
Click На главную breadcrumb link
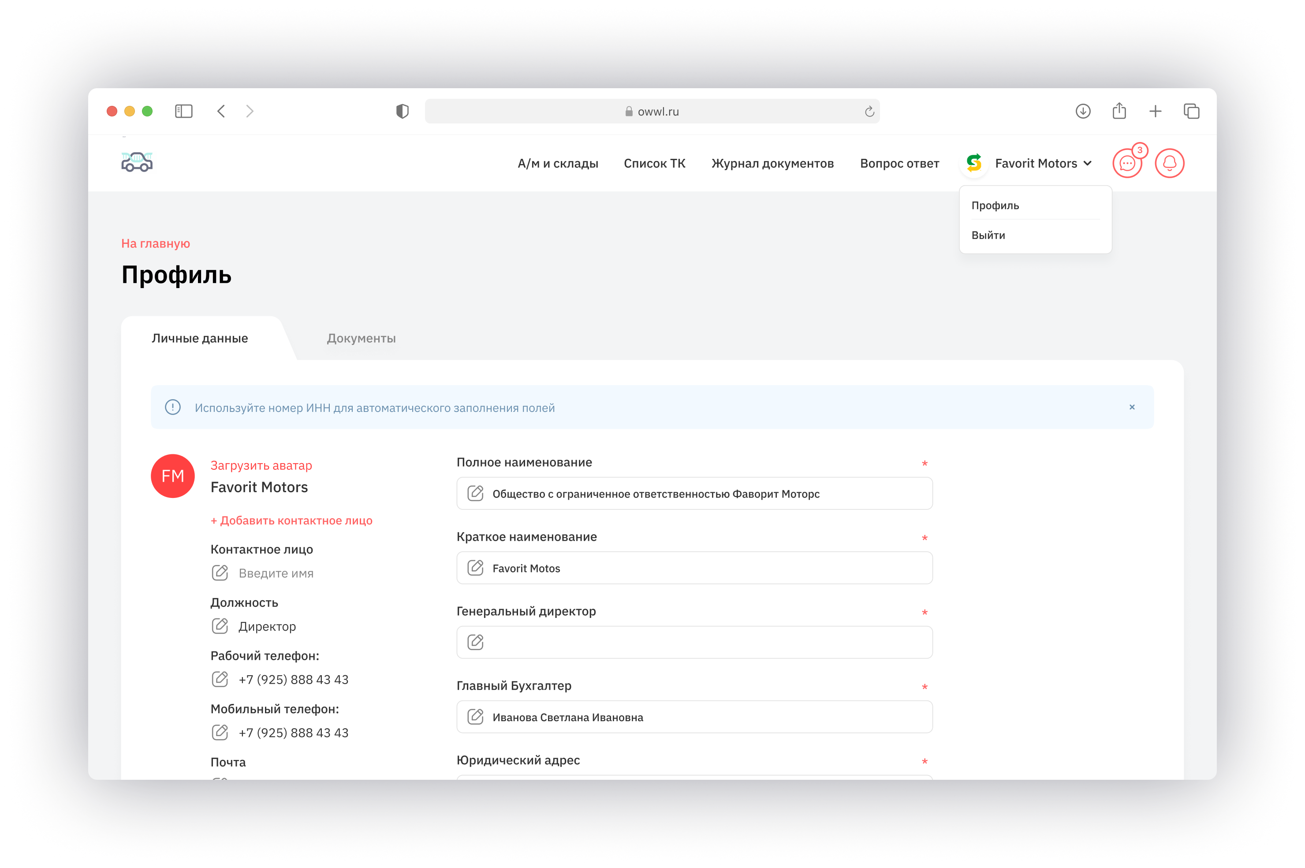(x=156, y=243)
